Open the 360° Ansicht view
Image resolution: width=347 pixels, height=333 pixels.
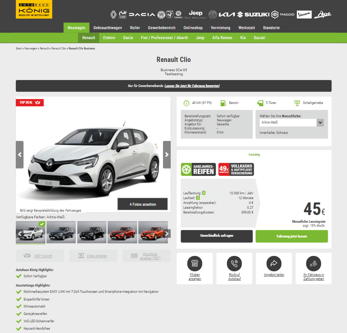[x=40, y=256]
